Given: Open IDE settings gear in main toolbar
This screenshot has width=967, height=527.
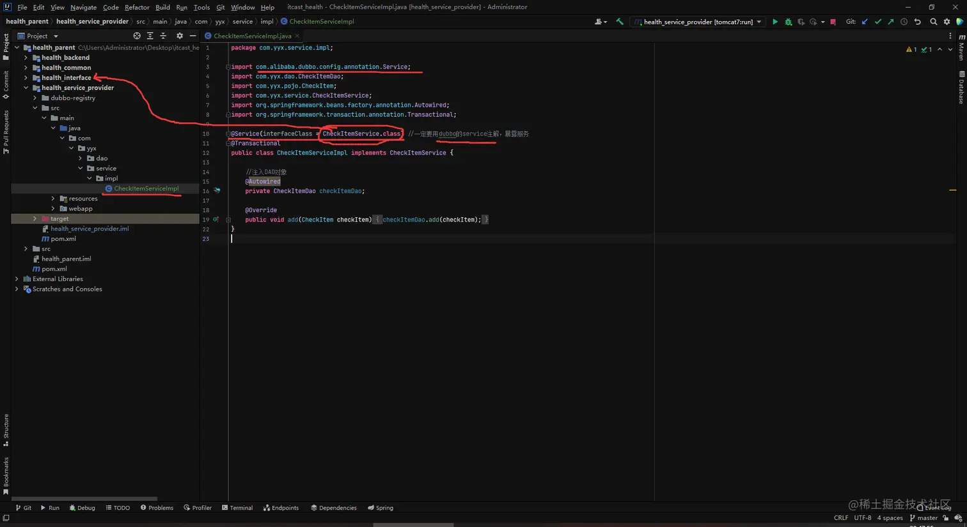Looking at the screenshot, I should tap(947, 22).
